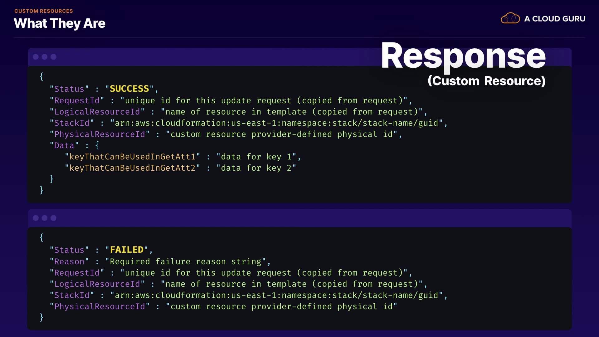Click third dot of bottom code window
Viewport: 599px width, 337px height.
coord(53,218)
